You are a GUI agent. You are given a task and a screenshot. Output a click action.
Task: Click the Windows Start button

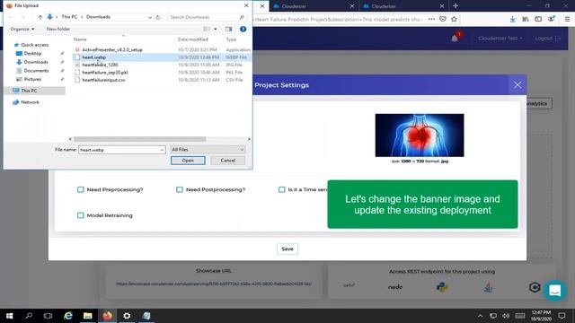(x=10, y=316)
